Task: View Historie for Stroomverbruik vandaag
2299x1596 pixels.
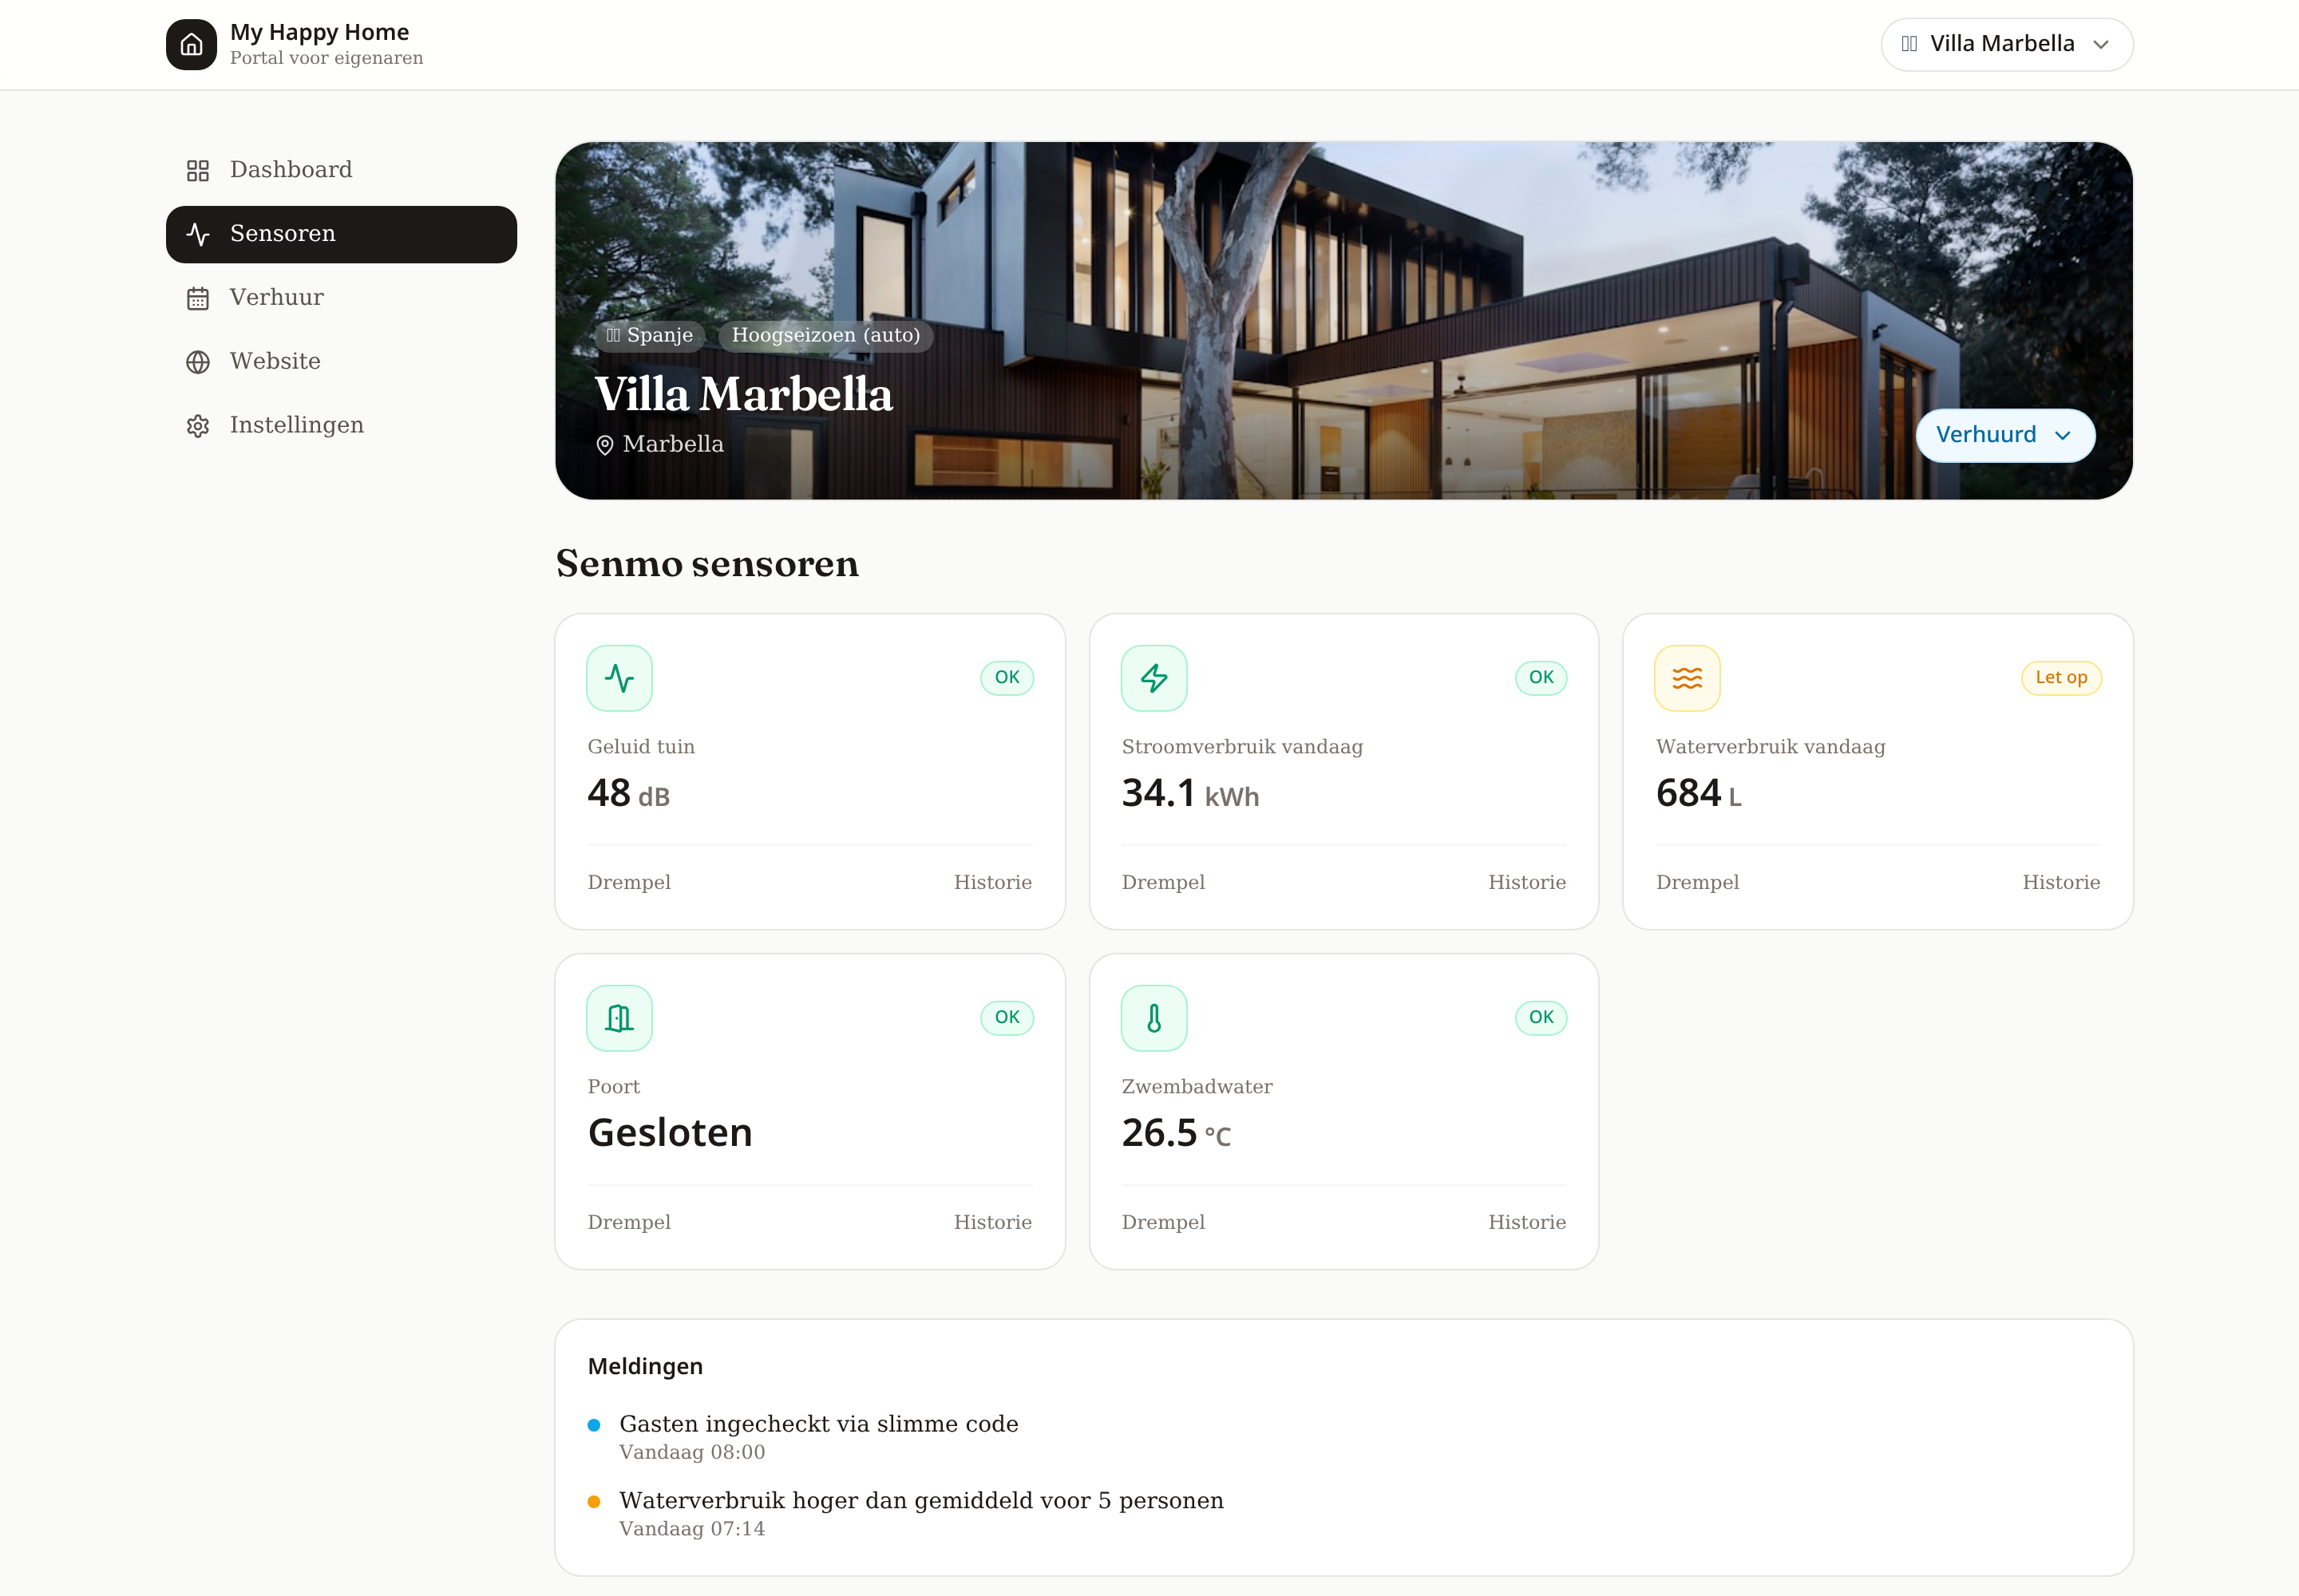Action: coord(1526,882)
